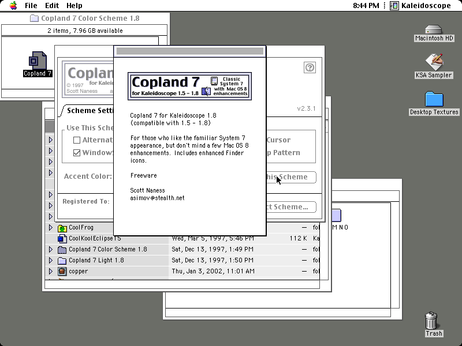Click the folder icon in Copland 7 window title
This screenshot has width=462, height=346.
click(x=34, y=18)
